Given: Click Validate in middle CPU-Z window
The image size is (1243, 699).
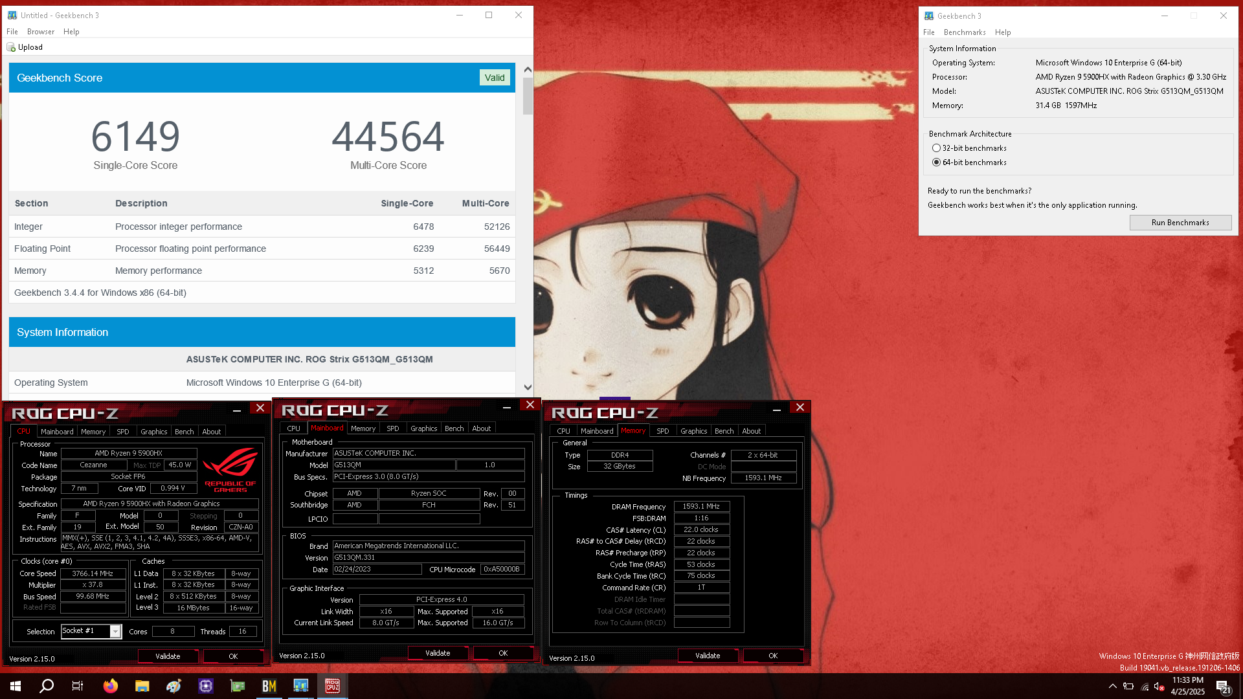Looking at the screenshot, I should point(438,653).
